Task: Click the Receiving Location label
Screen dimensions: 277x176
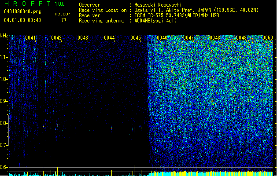Action: pos(103,10)
